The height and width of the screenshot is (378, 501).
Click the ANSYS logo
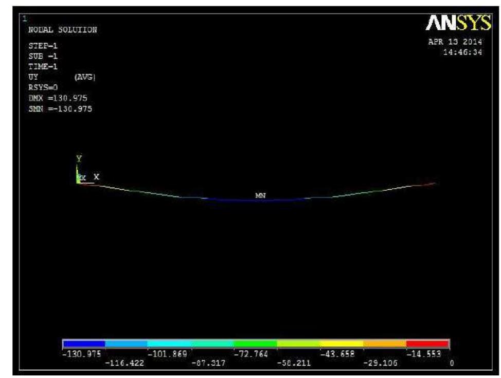[458, 23]
